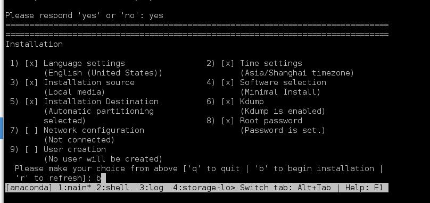Switch to the 4:storage-lo tab
The width and height of the screenshot is (430, 203).
click(x=204, y=188)
